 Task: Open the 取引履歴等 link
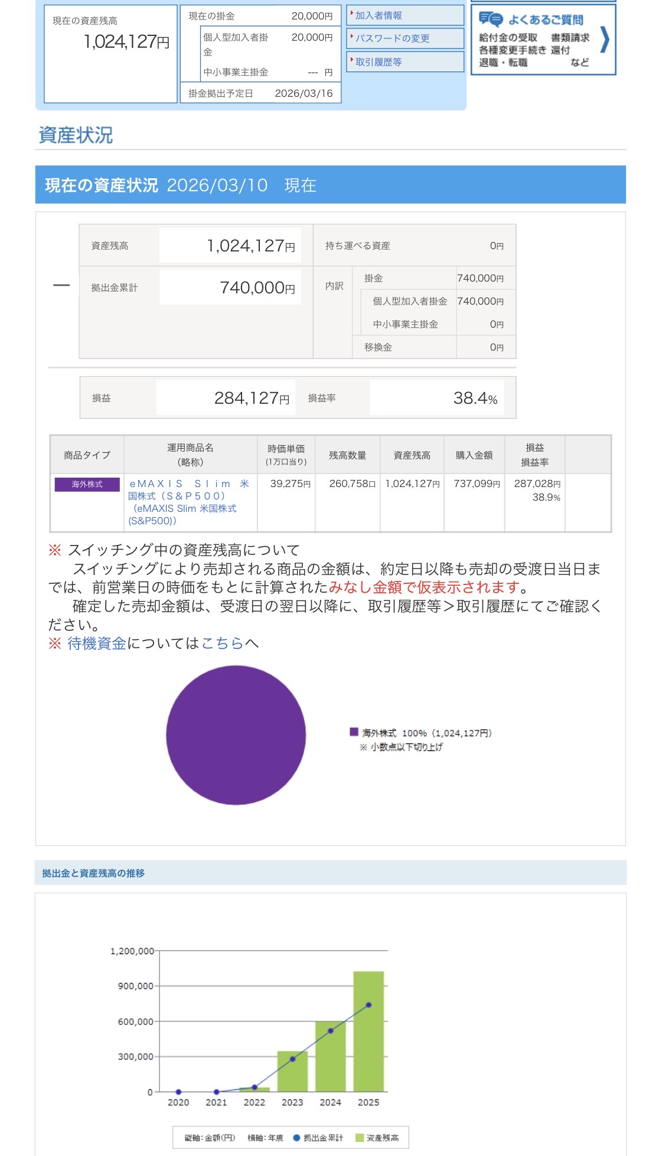(x=379, y=62)
